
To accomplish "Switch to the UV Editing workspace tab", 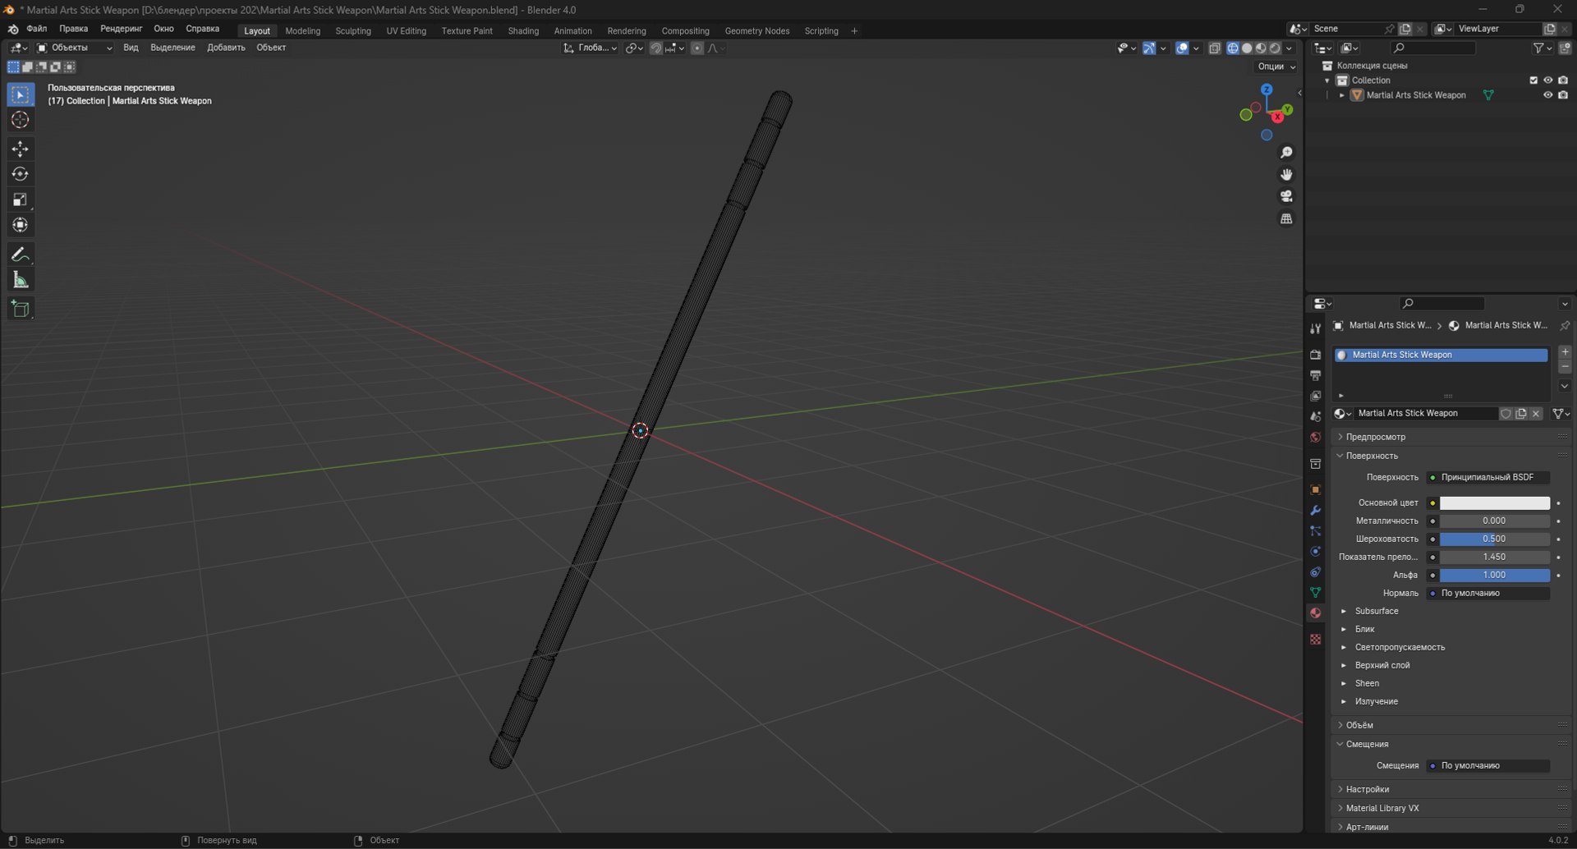I will tap(406, 31).
